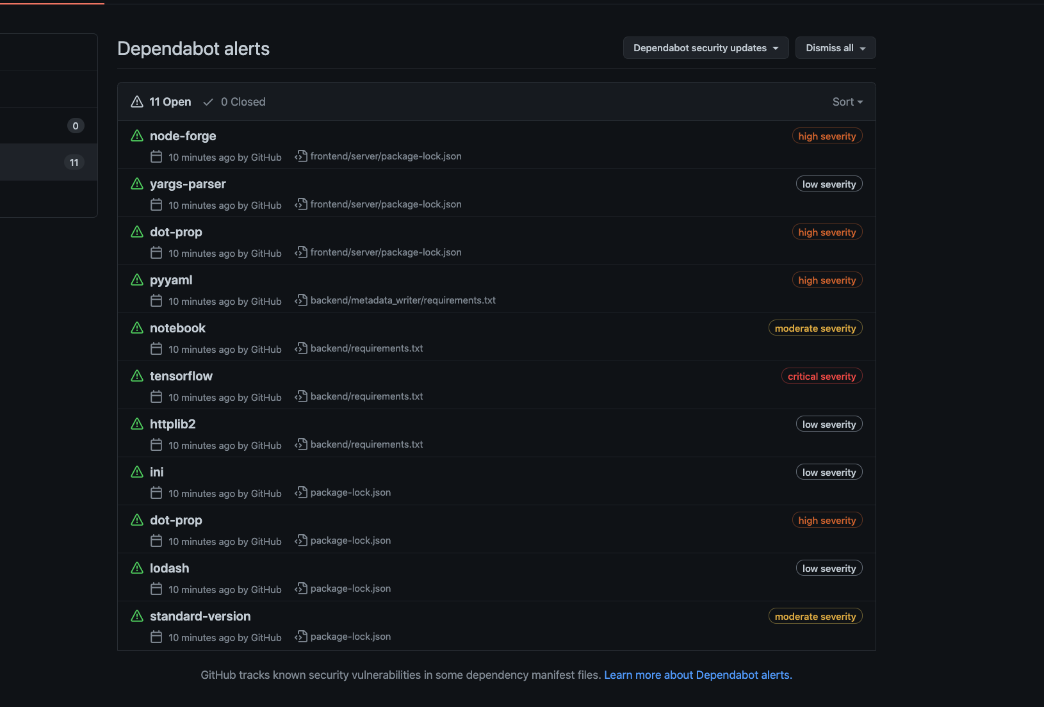
Task: Open the node-forge alert
Action: point(183,136)
